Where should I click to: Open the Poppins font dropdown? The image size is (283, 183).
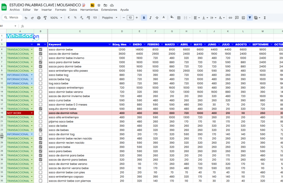coord(110,18)
